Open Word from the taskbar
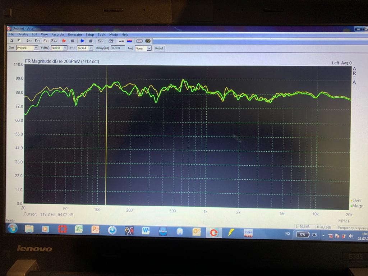This screenshot has width=368, height=276. pyautogui.click(x=146, y=231)
